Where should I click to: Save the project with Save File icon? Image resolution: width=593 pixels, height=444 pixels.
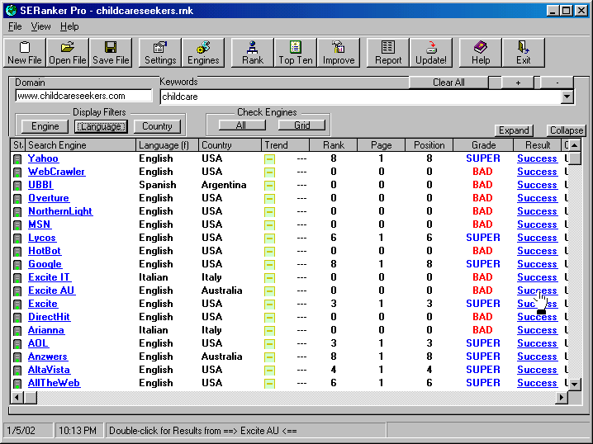point(111,53)
